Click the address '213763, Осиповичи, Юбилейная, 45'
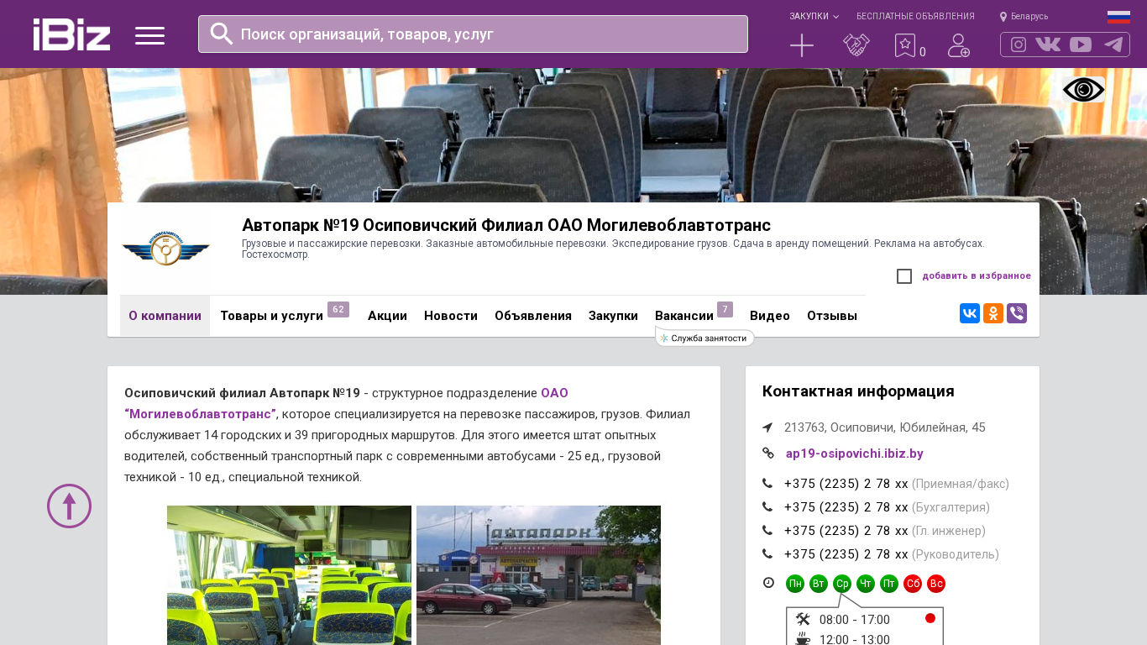 coord(885,427)
